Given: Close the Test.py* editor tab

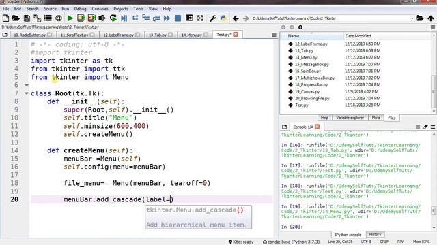Looking at the screenshot, I should coord(236,35).
